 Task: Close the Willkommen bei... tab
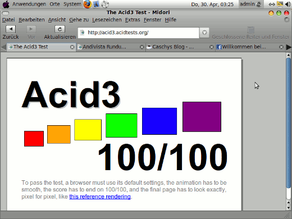click(x=281, y=47)
